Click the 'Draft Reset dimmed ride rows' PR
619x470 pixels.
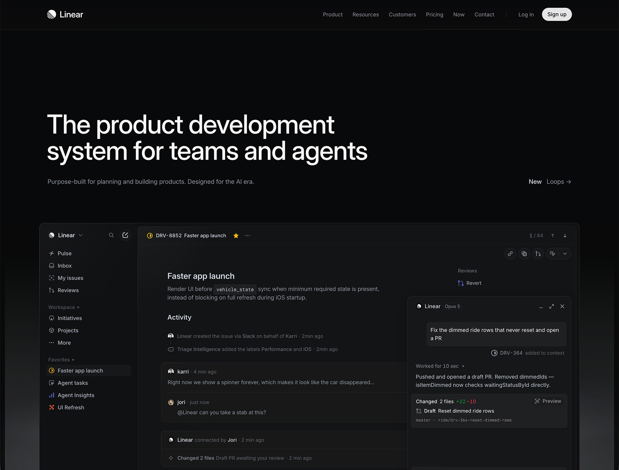455,411
